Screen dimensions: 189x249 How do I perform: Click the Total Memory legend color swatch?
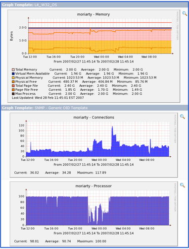click(13, 69)
